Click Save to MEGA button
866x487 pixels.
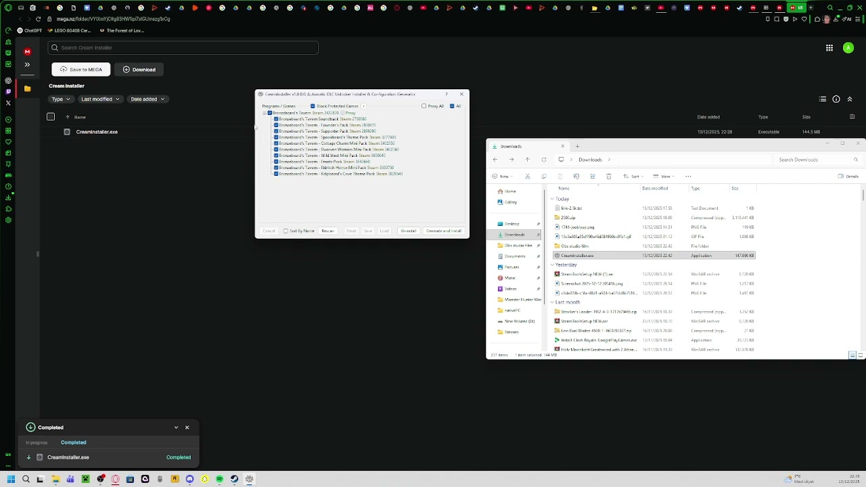(81, 70)
